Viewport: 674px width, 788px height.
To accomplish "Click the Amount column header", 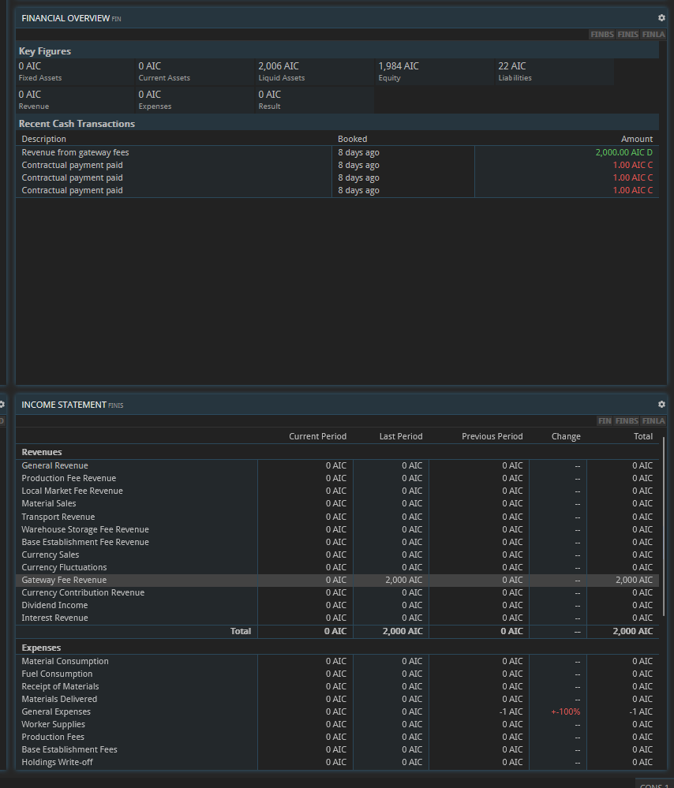I will point(636,139).
